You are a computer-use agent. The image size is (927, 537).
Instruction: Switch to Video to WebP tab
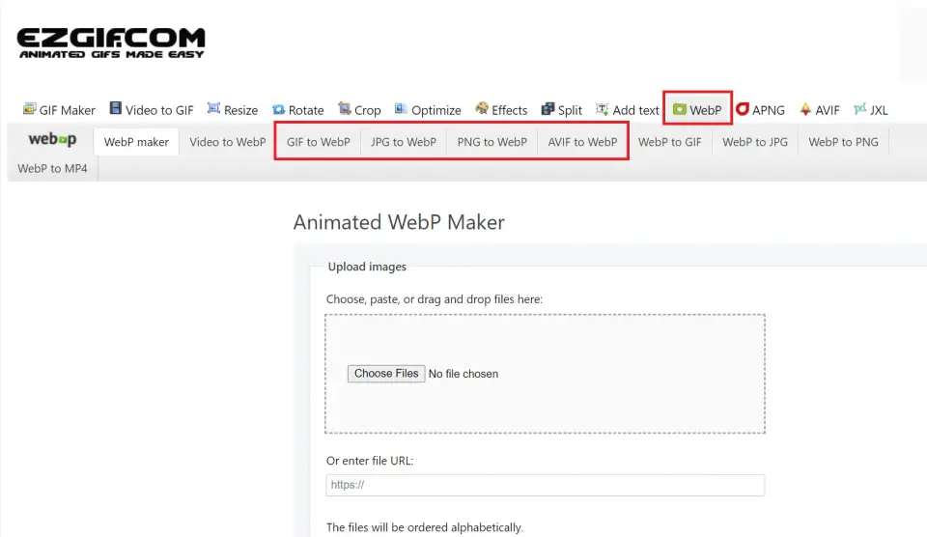coord(228,142)
